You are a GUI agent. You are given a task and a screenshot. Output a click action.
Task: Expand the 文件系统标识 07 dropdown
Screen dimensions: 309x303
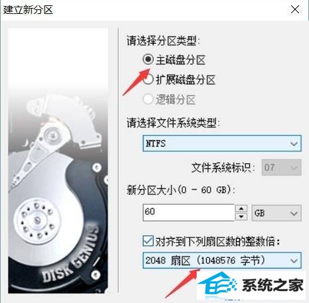[281, 168]
